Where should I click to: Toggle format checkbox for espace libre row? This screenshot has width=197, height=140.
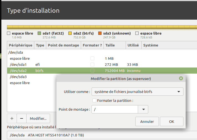[92, 58]
